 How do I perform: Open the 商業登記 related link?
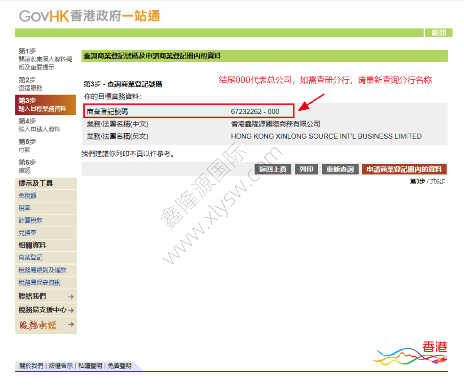coord(31,258)
